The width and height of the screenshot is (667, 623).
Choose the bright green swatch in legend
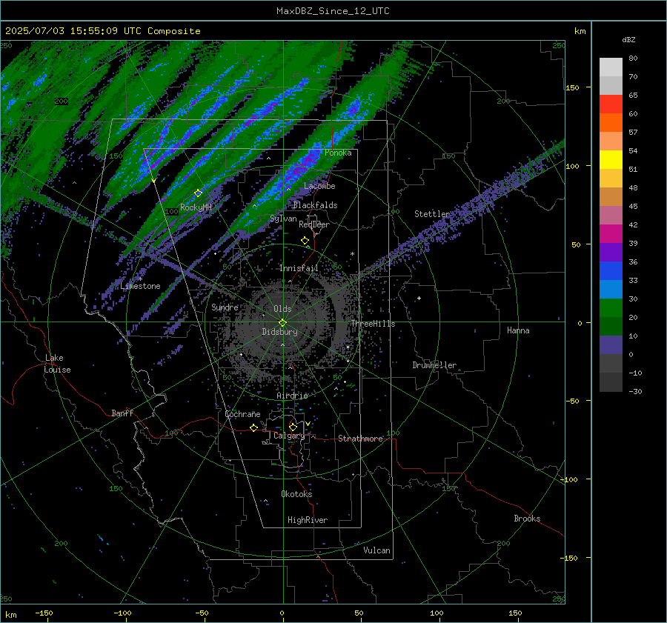point(611,308)
